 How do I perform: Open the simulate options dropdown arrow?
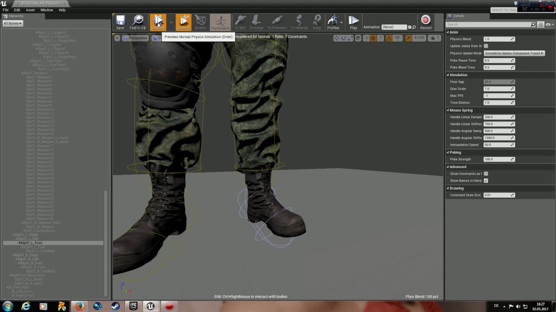click(x=171, y=23)
